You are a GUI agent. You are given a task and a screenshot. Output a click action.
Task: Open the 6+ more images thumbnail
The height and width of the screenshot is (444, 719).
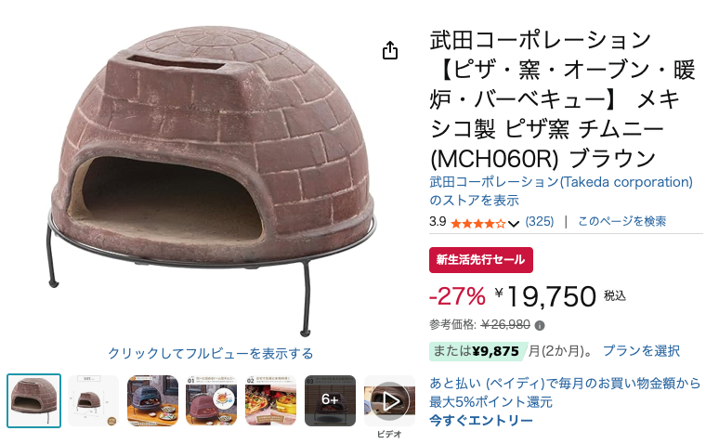tap(330, 401)
